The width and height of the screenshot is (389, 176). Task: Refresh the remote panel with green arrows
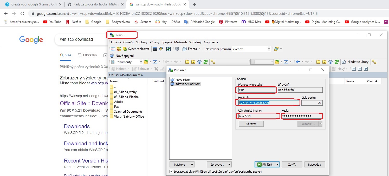point(337,62)
